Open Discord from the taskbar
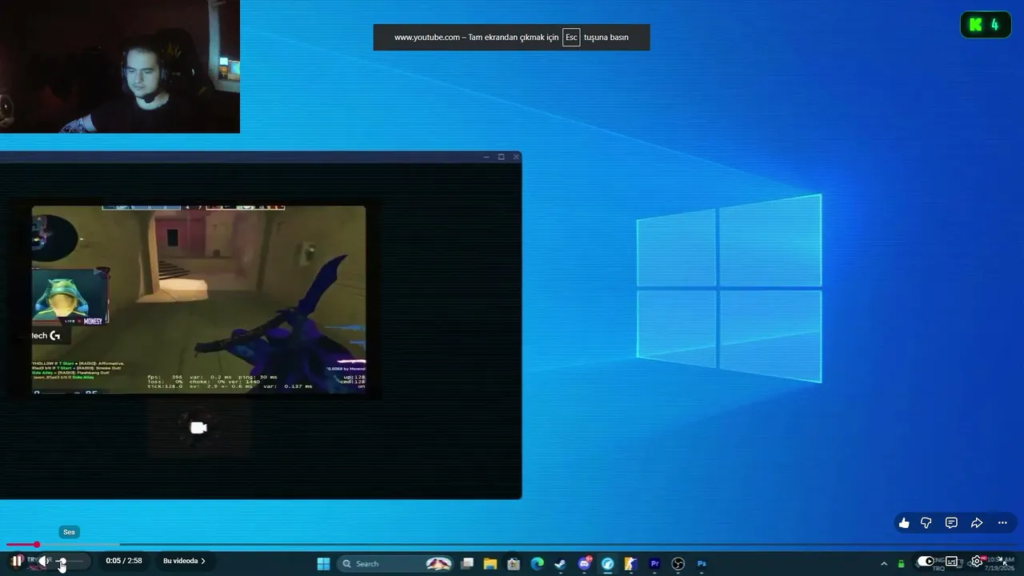The width and height of the screenshot is (1024, 576). pyautogui.click(x=585, y=564)
